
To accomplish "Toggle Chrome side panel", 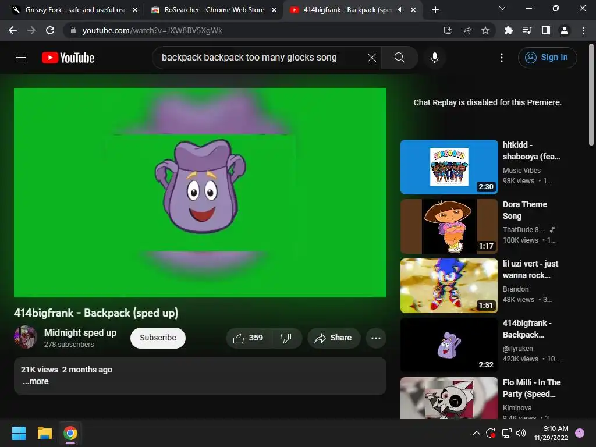I will (x=546, y=30).
